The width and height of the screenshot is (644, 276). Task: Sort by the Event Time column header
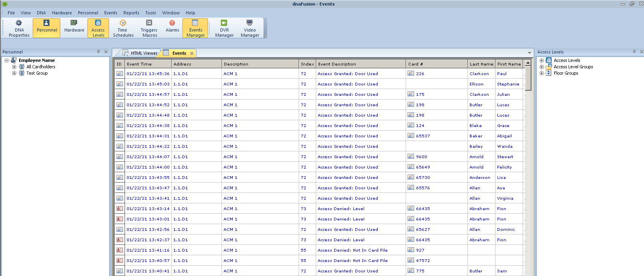[148, 64]
